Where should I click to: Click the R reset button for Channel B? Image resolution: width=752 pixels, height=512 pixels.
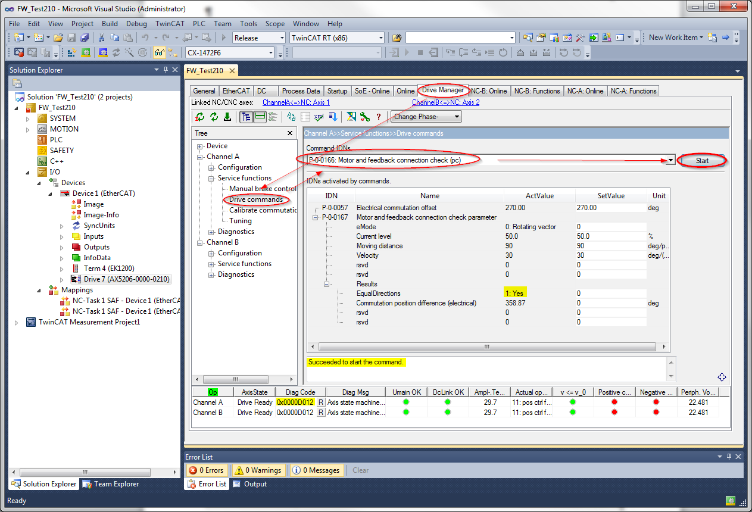click(x=321, y=413)
